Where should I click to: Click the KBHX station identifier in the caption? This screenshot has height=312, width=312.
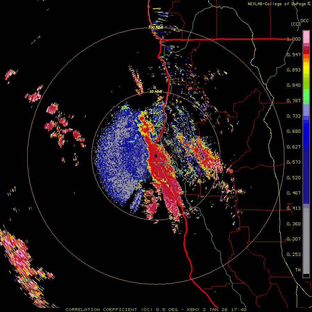tap(193, 310)
